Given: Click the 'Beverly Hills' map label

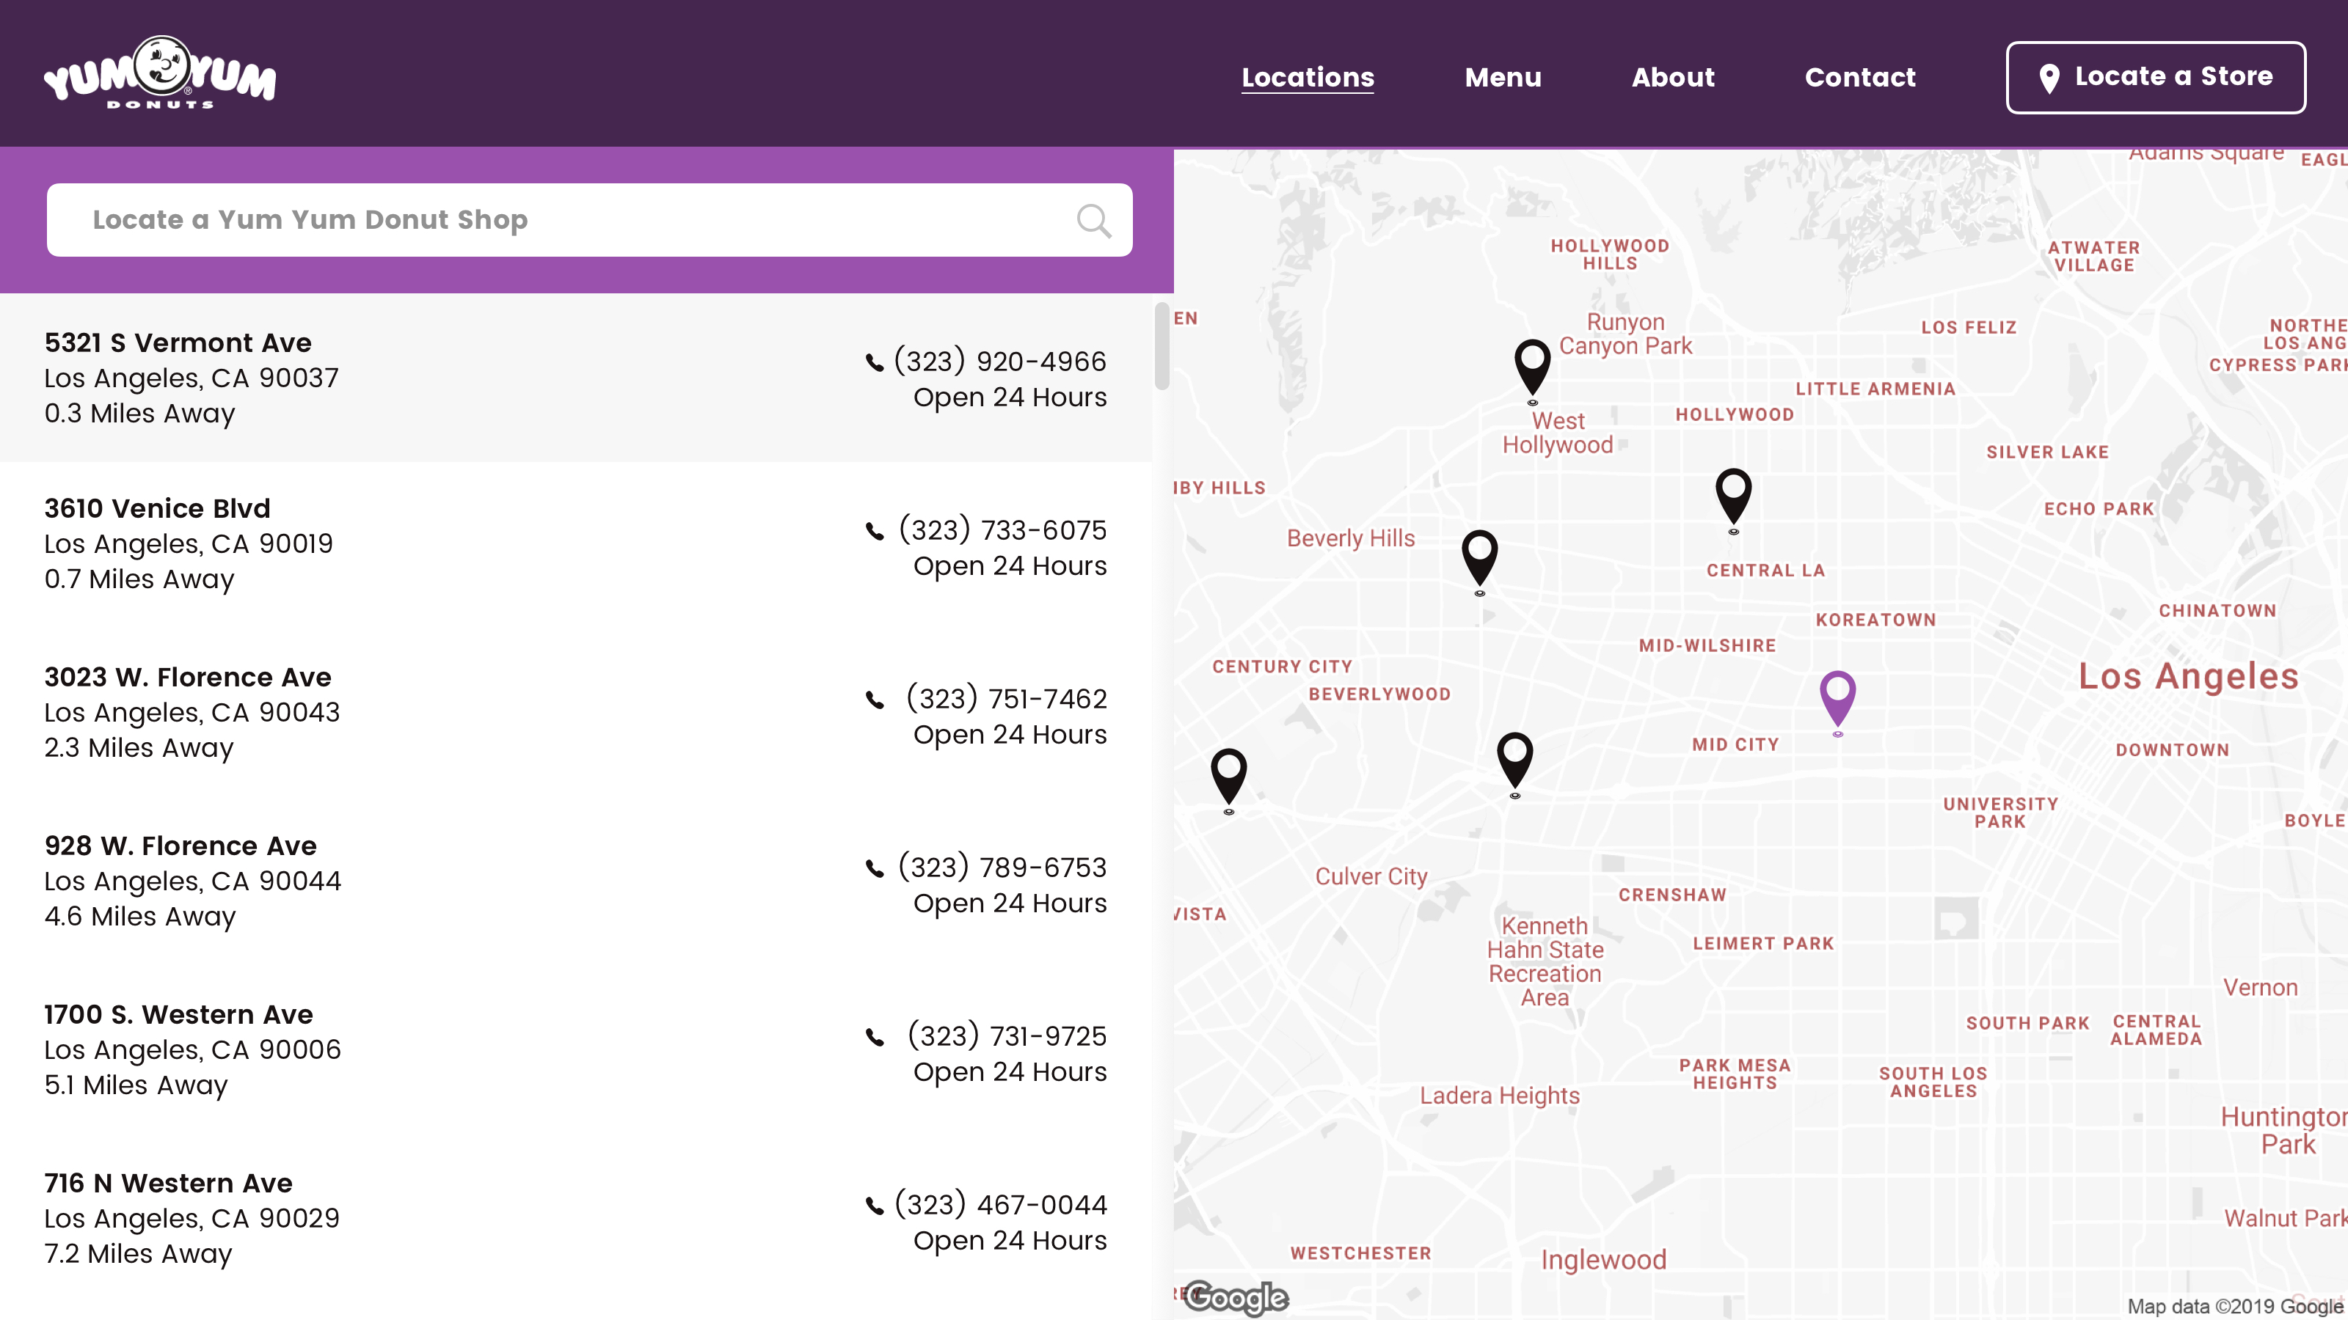Looking at the screenshot, I should point(1351,538).
